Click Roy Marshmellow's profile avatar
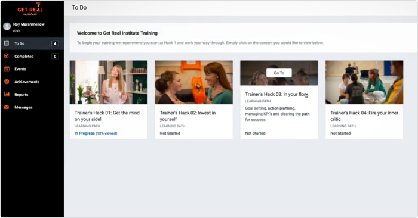Image resolution: width=418 pixels, height=218 pixels. click(x=7, y=26)
